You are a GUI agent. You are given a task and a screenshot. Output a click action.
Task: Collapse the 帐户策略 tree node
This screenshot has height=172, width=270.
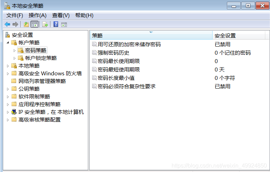tap(8, 42)
